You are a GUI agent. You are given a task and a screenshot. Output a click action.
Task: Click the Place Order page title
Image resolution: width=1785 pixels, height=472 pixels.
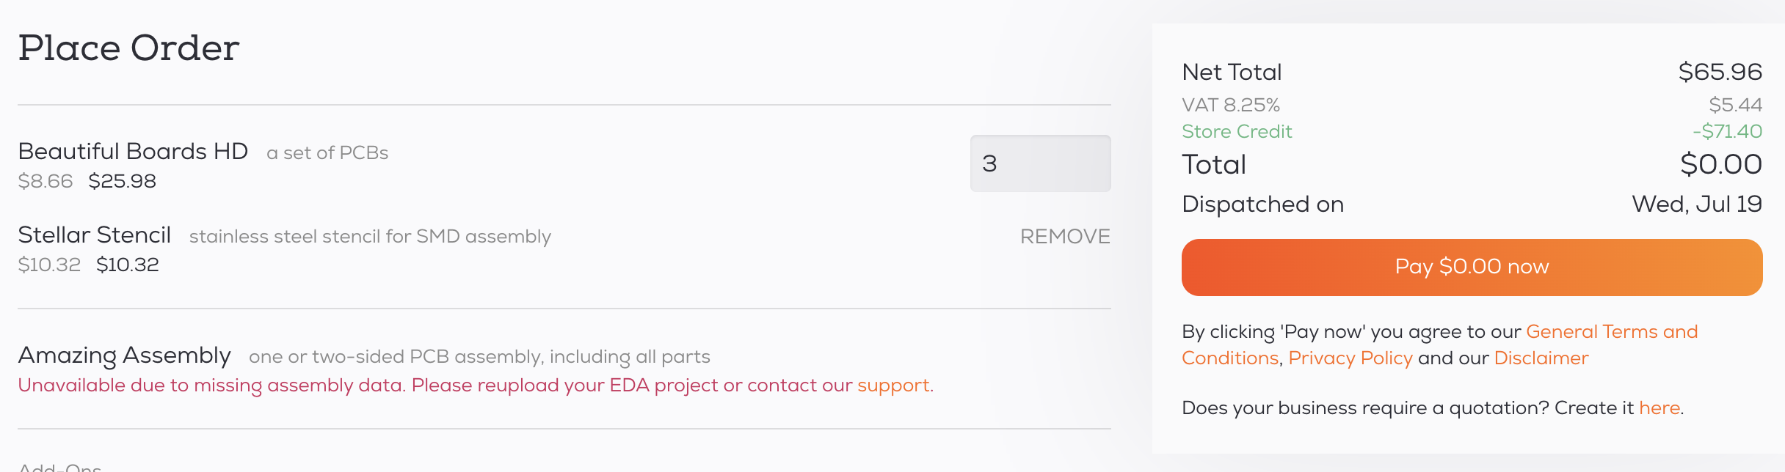click(129, 48)
